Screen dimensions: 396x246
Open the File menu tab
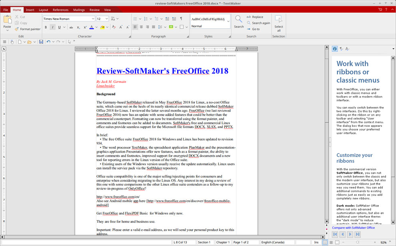[6, 10]
